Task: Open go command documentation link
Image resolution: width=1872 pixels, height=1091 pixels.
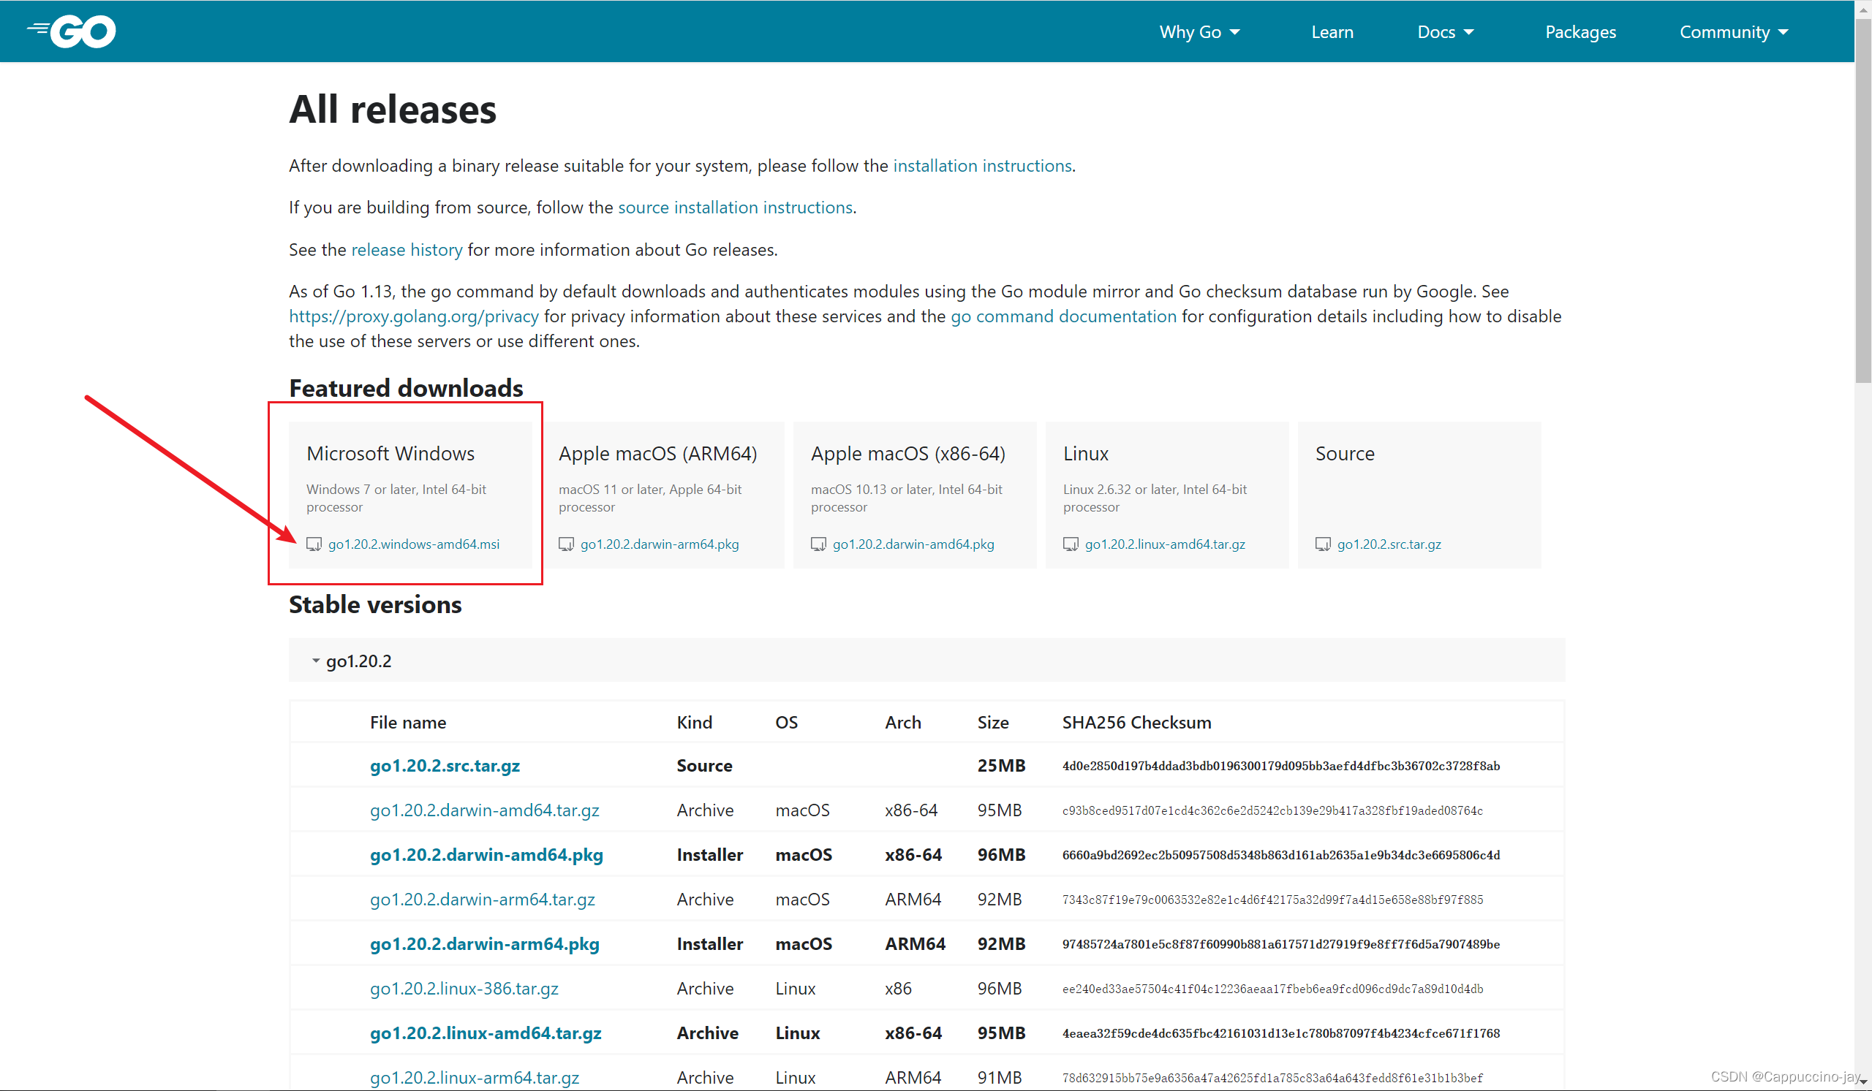Action: pyautogui.click(x=1063, y=316)
